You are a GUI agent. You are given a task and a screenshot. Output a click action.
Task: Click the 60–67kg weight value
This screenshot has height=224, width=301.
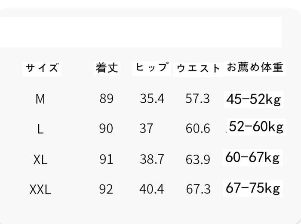click(x=252, y=157)
